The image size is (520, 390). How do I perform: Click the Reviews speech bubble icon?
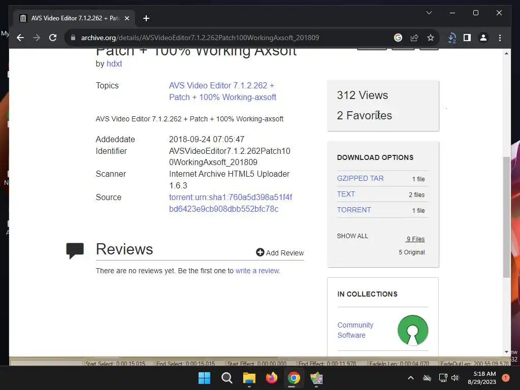pos(75,251)
